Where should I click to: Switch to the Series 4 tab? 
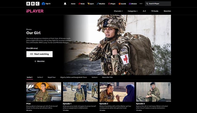click(94, 77)
